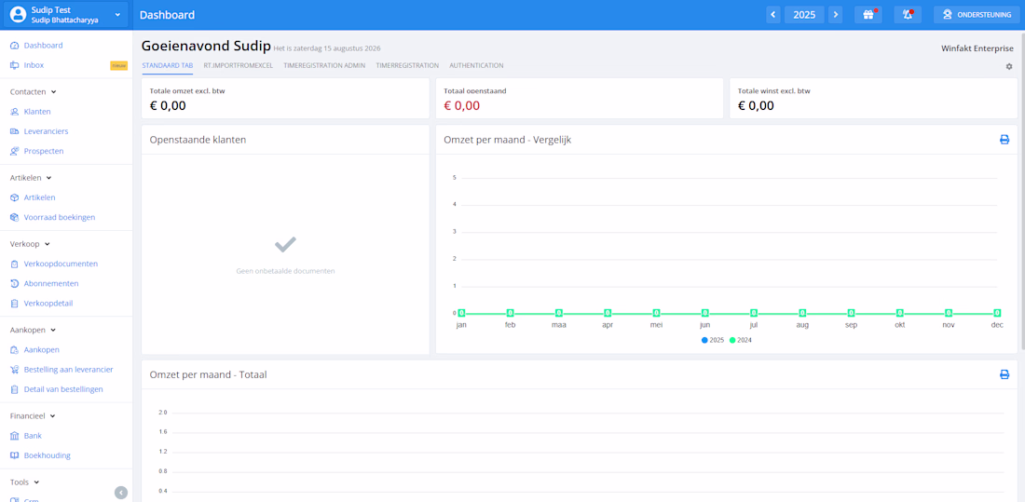The width and height of the screenshot is (1025, 502).
Task: Collapse the sidebar with arrow button
Action: coord(121,492)
